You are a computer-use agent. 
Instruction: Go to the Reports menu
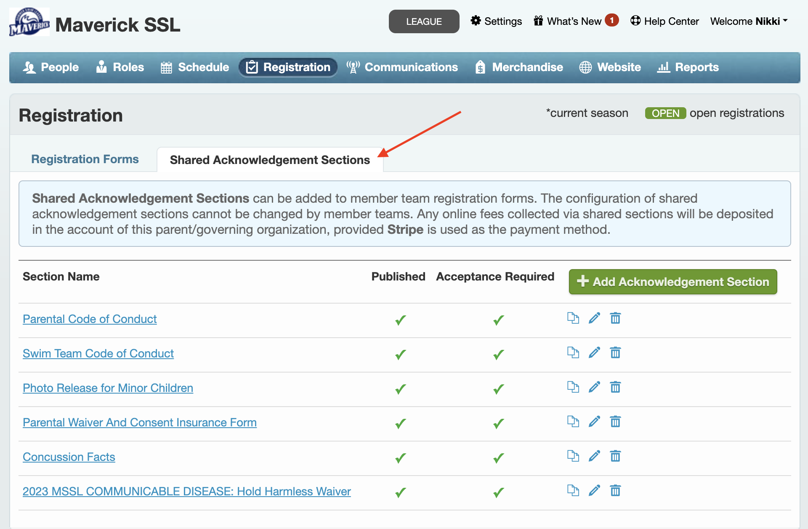(x=688, y=67)
